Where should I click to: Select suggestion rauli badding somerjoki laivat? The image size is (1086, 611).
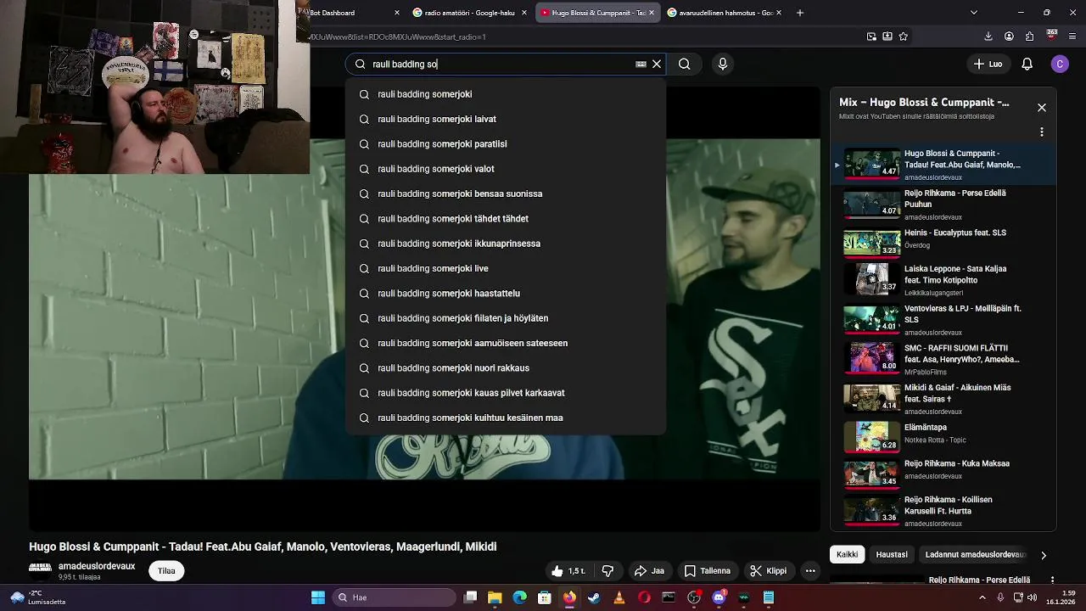(506, 119)
